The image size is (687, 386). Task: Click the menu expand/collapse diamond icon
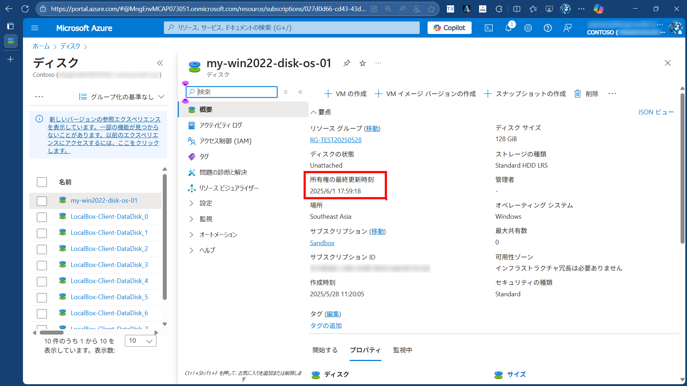pos(286,92)
